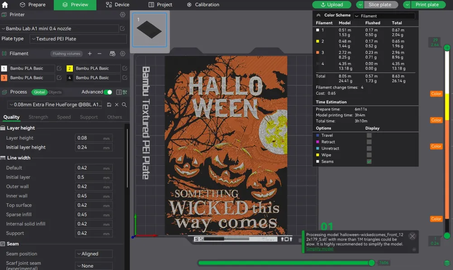
Task: Open the Scarf joint seam dropdown
Action: [x=94, y=266]
